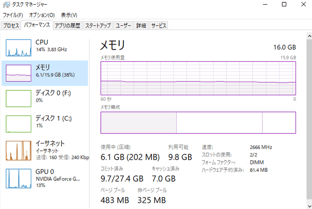Click the 16.0 GB total memory text

[284, 47]
